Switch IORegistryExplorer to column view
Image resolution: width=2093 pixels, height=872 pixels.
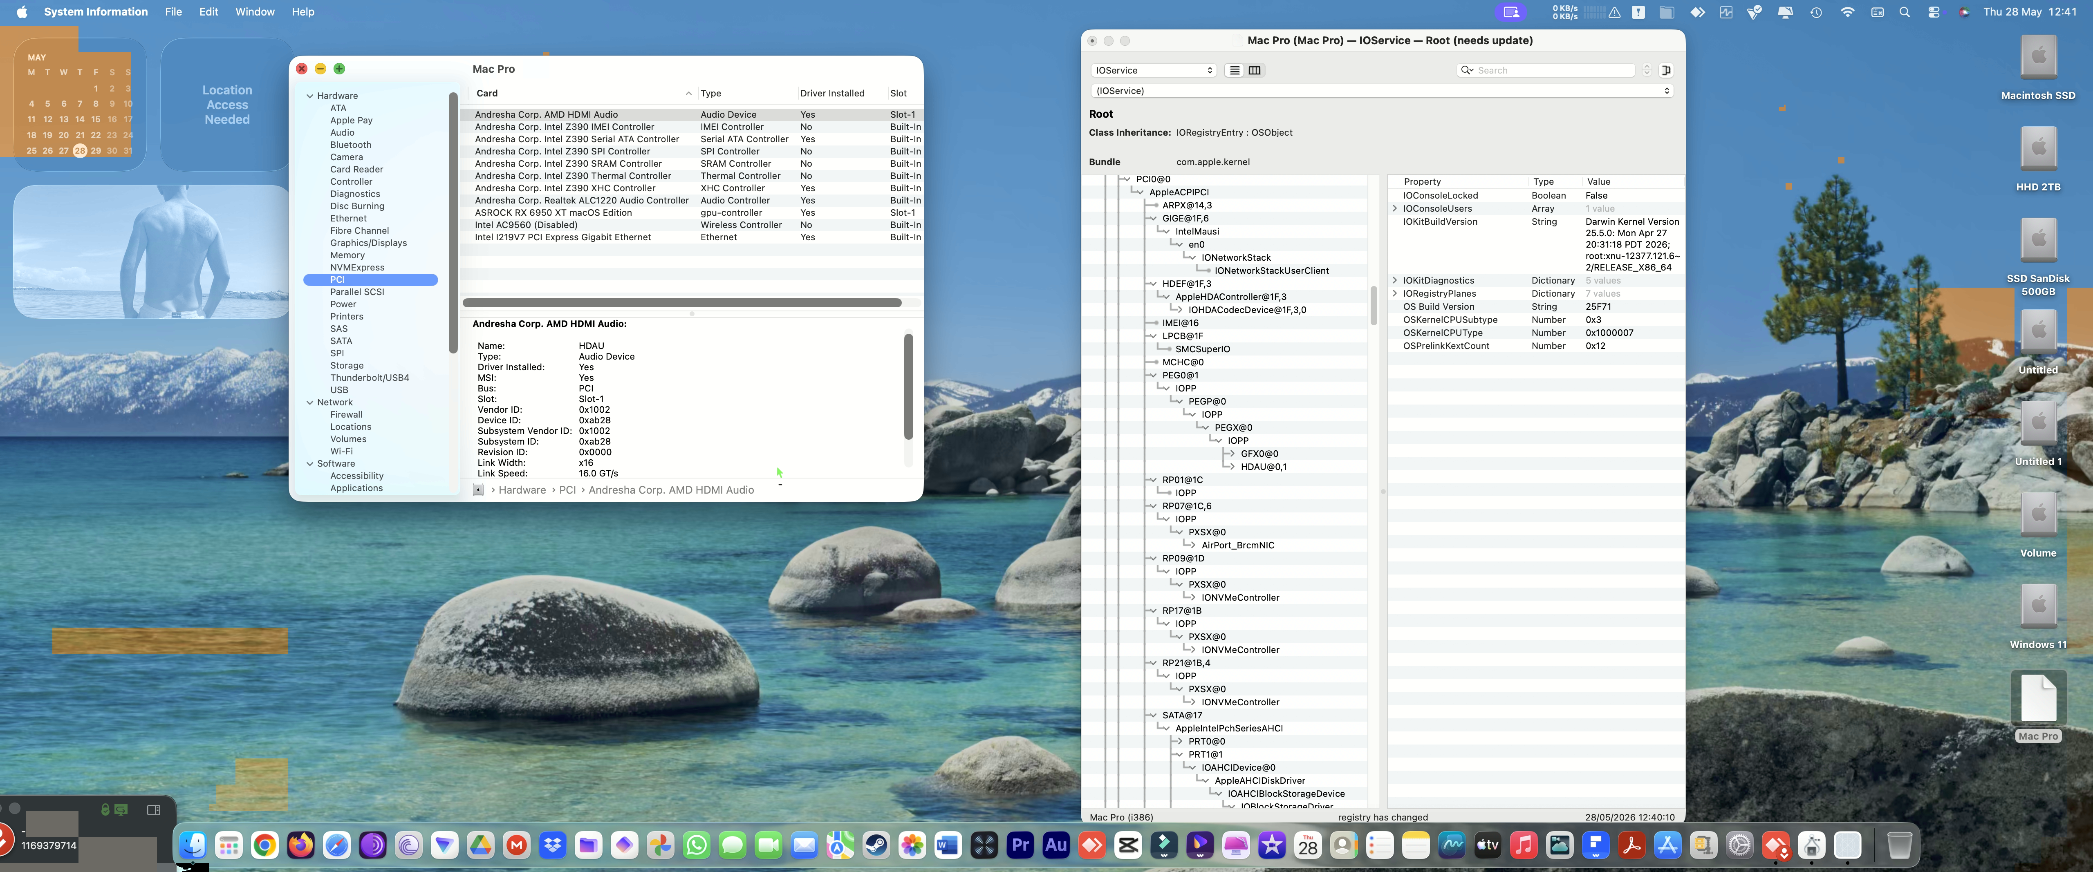pos(1255,71)
